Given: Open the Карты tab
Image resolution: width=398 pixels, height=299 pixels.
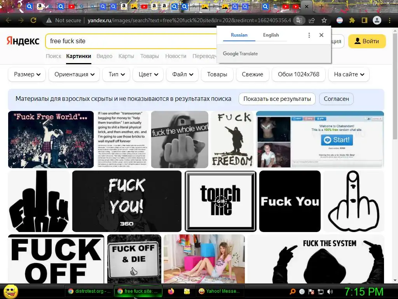Looking at the screenshot, I should coord(126,56).
